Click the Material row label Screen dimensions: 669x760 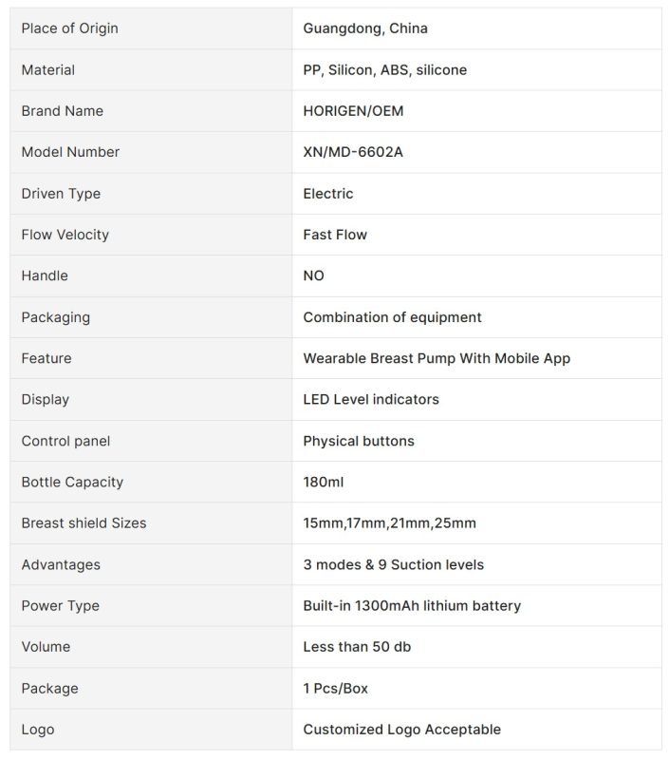(x=47, y=70)
